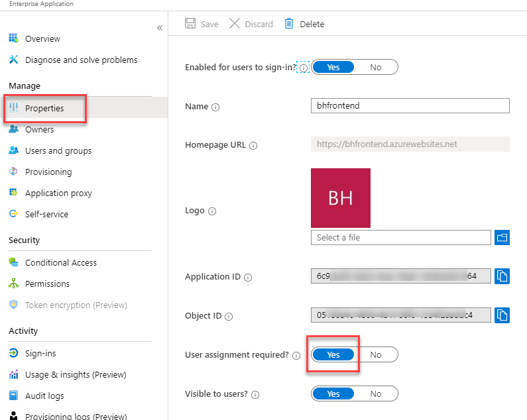Open the Provisioning menu item
The height and width of the screenshot is (420, 527).
pyautogui.click(x=48, y=172)
